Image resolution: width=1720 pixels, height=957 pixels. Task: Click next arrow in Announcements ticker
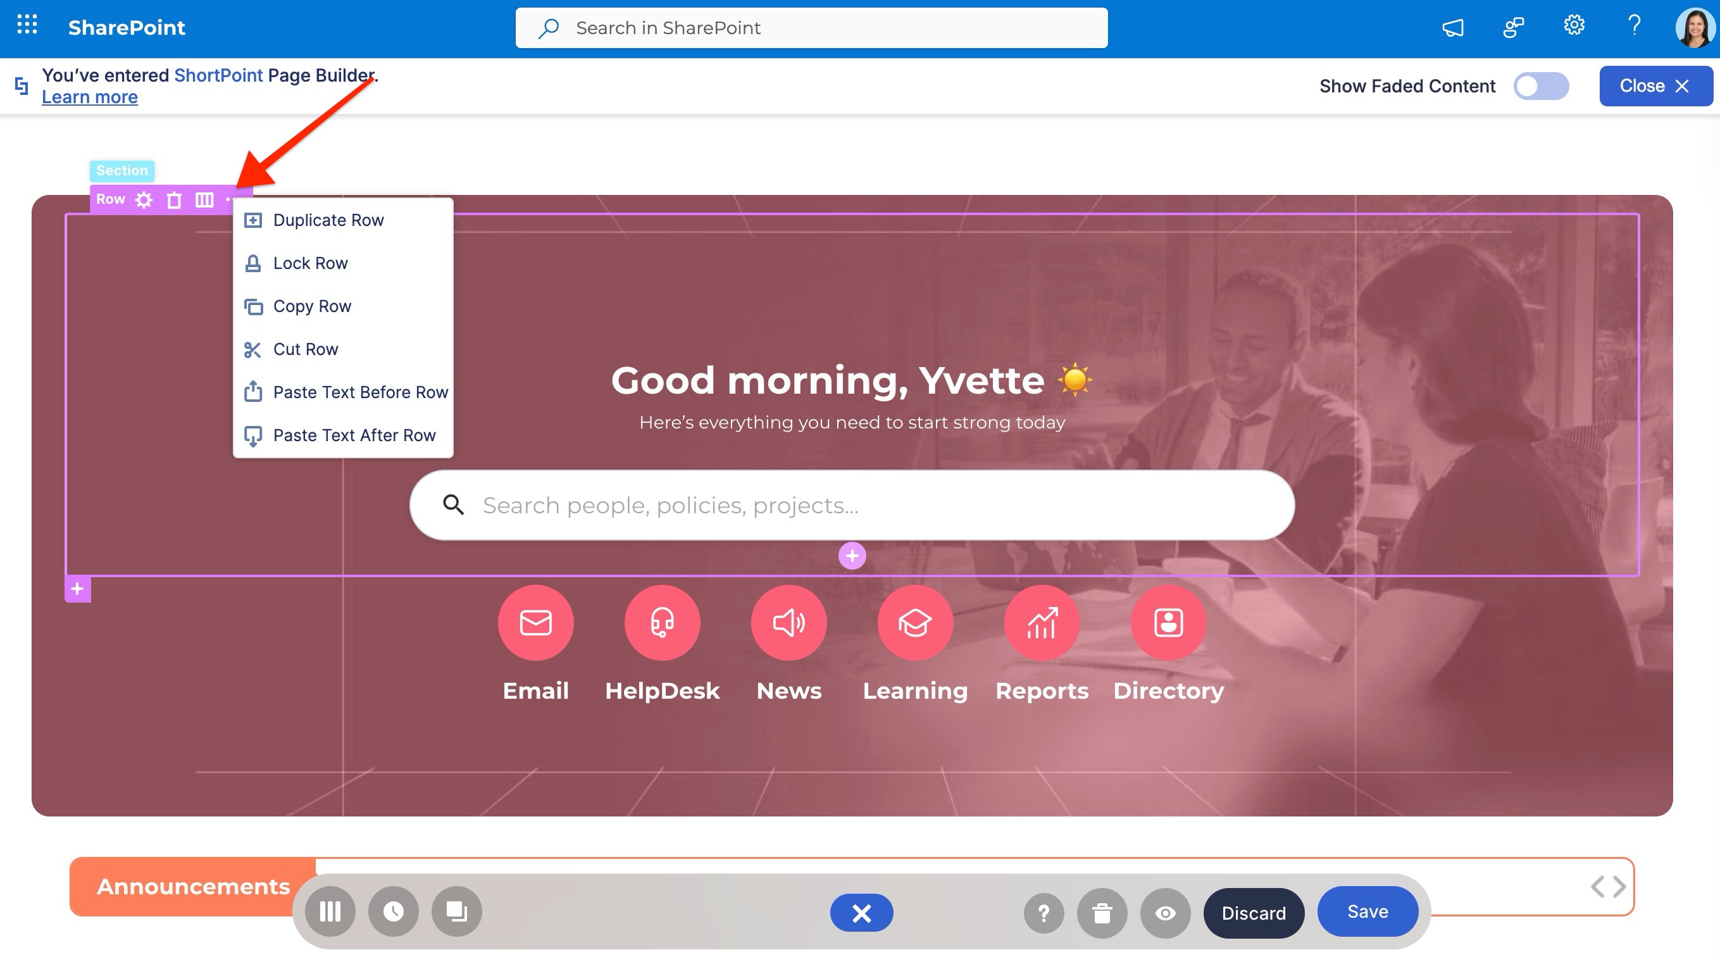[x=1620, y=887]
